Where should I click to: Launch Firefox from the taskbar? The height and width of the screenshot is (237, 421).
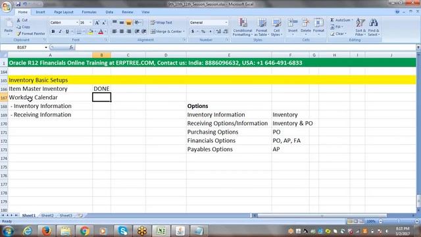pos(46,231)
